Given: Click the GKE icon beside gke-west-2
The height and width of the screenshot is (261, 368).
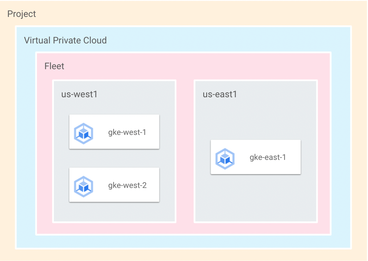Looking at the screenshot, I should tap(84, 186).
